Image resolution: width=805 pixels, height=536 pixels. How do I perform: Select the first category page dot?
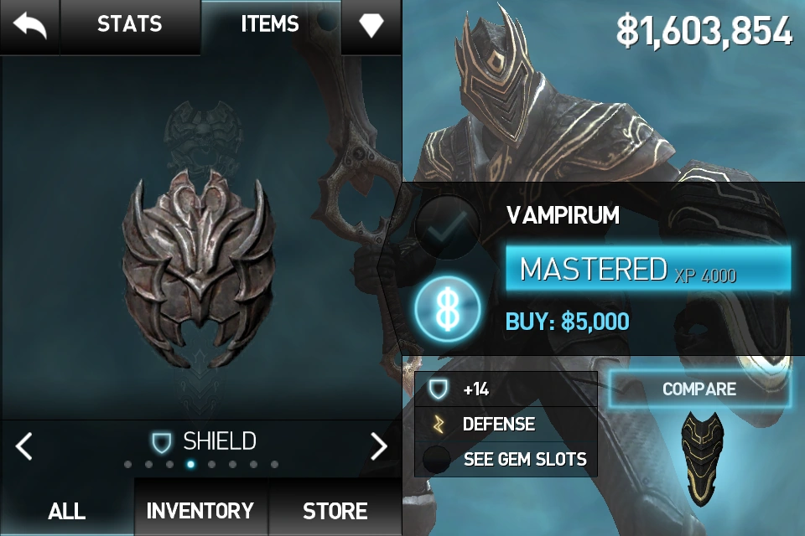pyautogui.click(x=127, y=465)
